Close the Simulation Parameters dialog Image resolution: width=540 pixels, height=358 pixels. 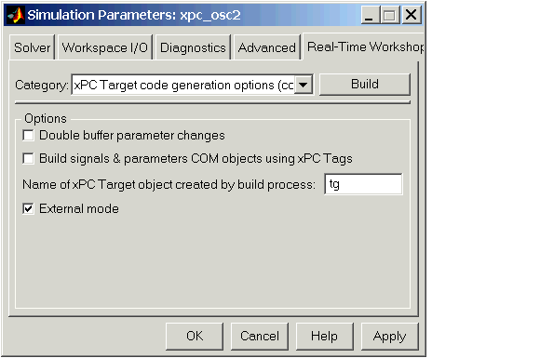(x=412, y=15)
